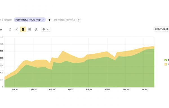Click the Скрыть график button
This screenshot has height=108, width=169.
coord(161,29)
